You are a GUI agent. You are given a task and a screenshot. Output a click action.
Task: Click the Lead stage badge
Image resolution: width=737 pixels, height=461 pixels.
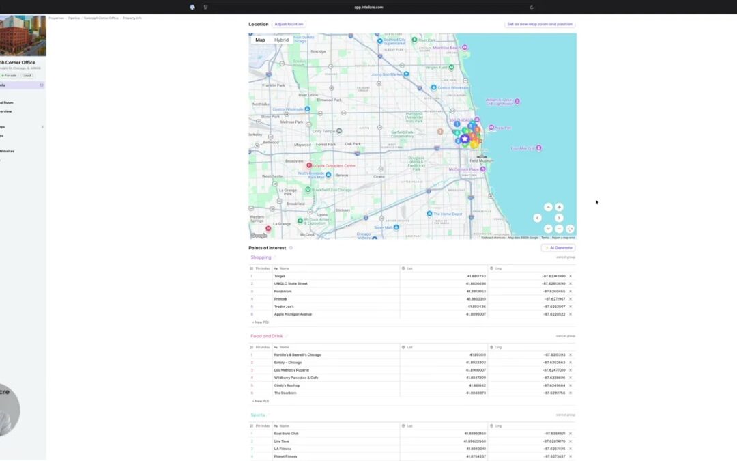coord(27,76)
